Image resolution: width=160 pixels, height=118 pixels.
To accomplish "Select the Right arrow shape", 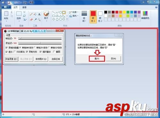I will click(64, 19).
